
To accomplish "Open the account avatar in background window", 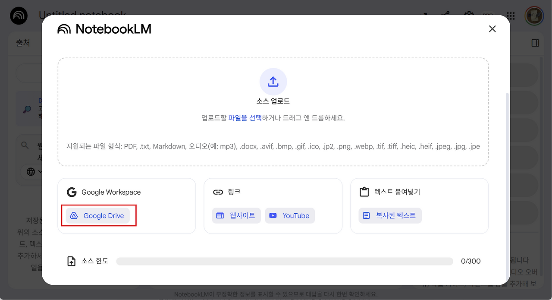I will [534, 16].
